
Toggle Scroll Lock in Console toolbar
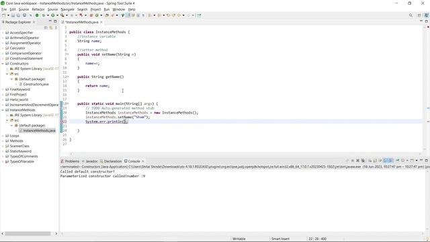click(375, 161)
